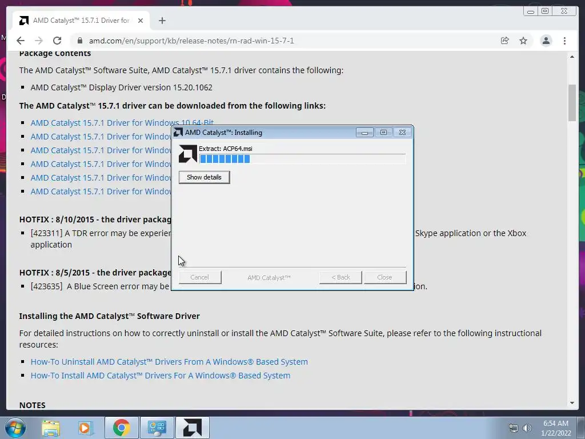Click 'Extract: ACP64.msi' status text

coord(225,149)
